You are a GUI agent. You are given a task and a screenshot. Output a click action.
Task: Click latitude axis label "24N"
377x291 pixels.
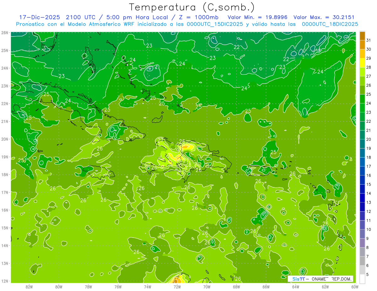pyautogui.click(x=5, y=68)
